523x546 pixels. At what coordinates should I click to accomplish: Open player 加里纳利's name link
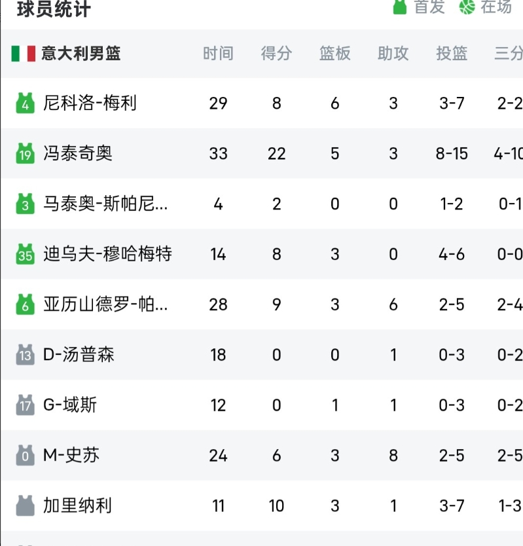[78, 505]
